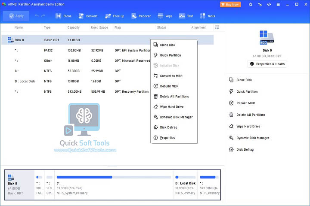
Task: Choose Quick Partition from context menu
Action: tap(174, 55)
